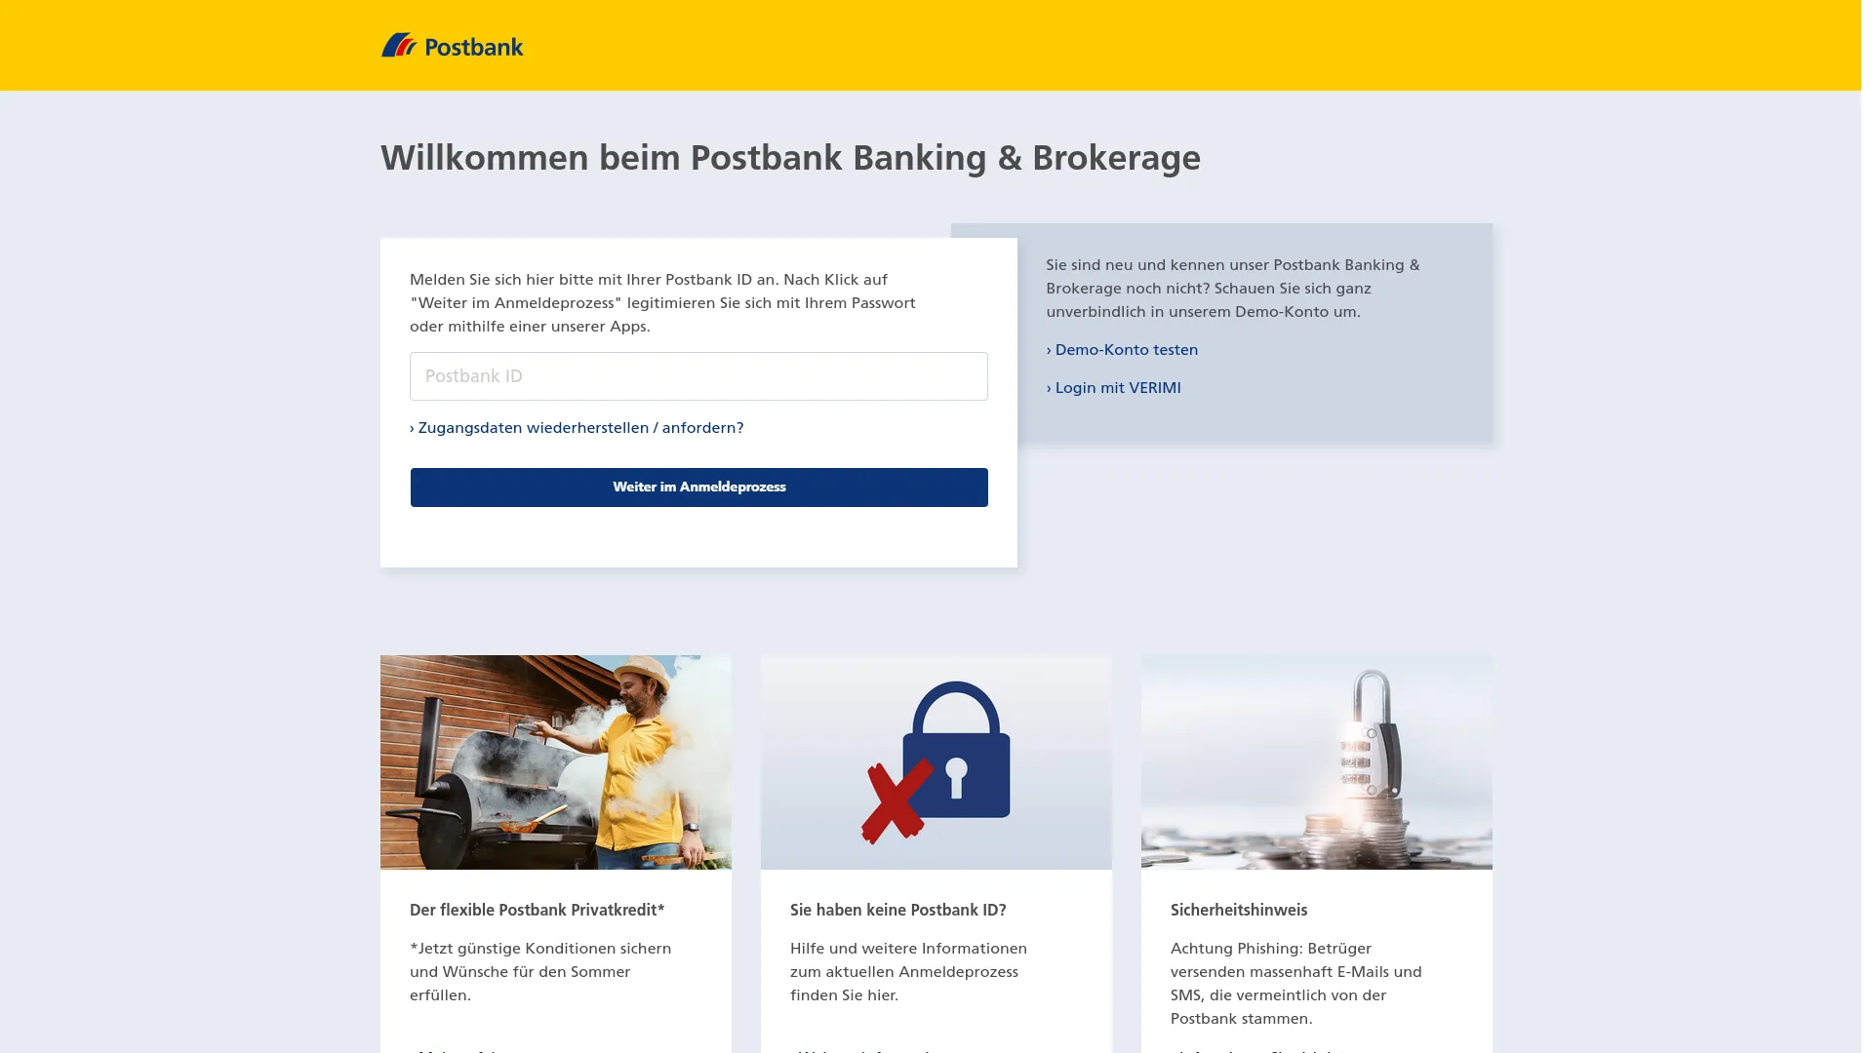Viewport: 1873px width, 1053px height.
Task: Click the Postbank logo in the header
Action: coord(452,45)
